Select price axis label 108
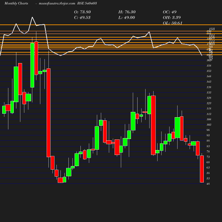The image size is (222, 222). tap(209, 119)
